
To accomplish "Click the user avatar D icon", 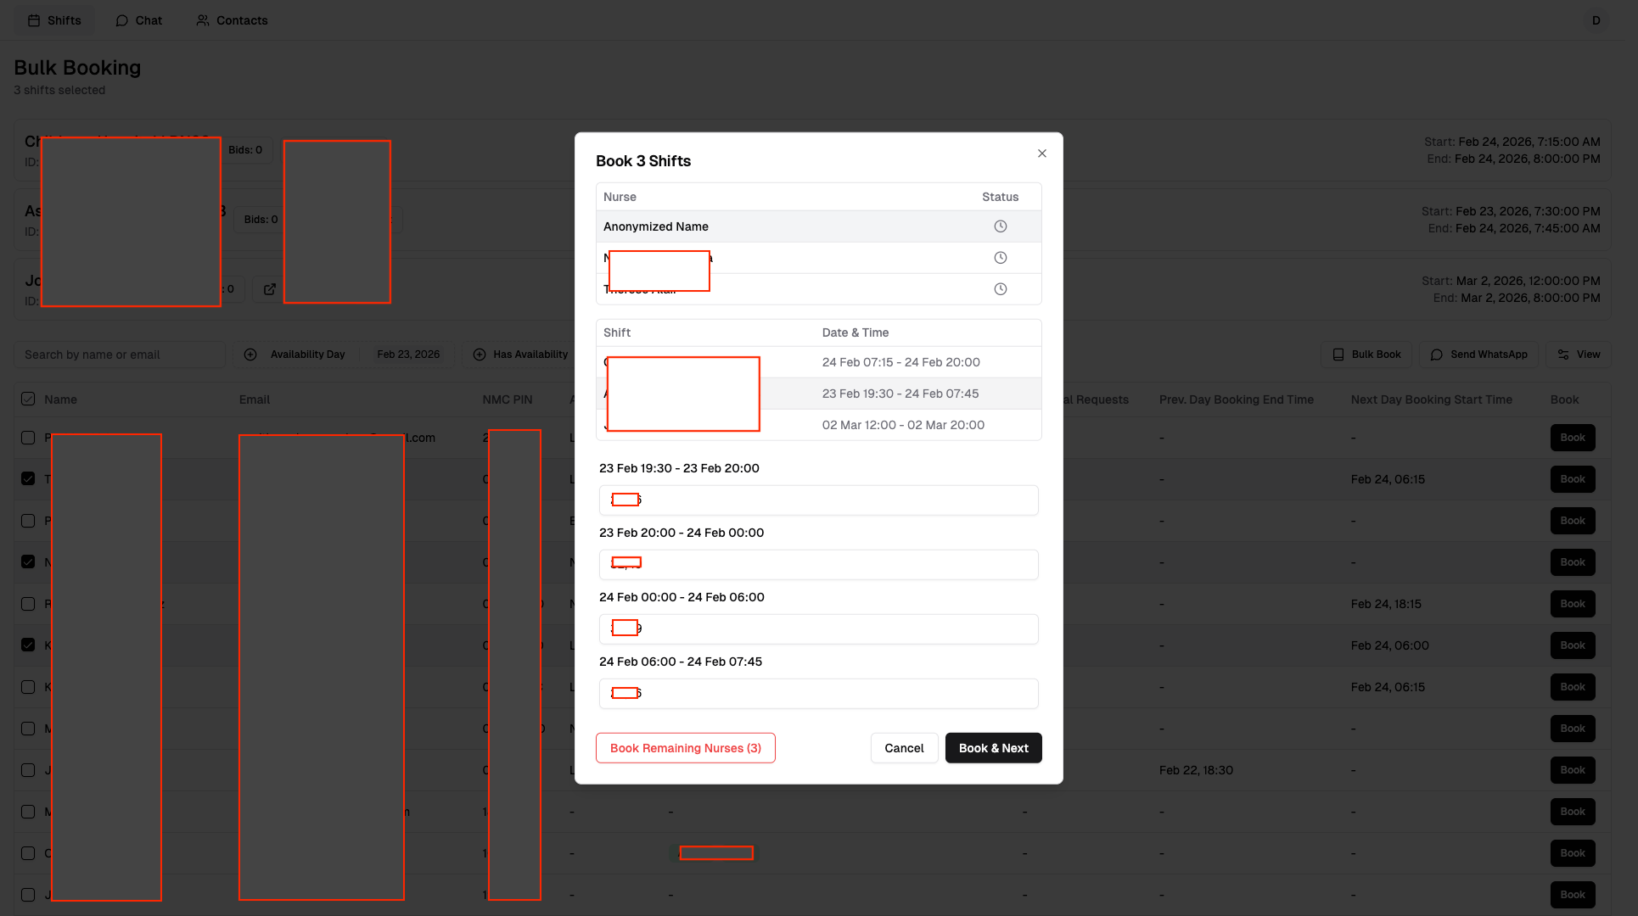I will click(x=1596, y=20).
